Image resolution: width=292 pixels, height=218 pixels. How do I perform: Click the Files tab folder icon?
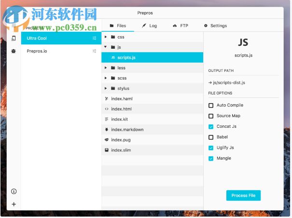coord(112,26)
